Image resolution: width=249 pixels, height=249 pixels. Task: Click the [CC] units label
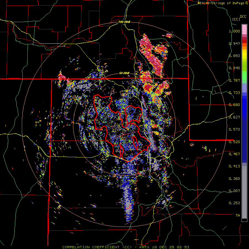coord(236,19)
